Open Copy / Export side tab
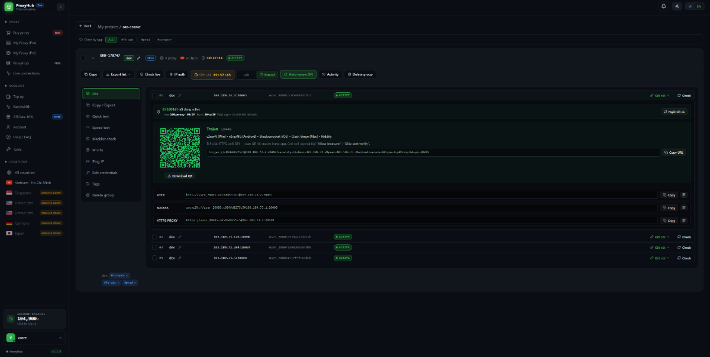The width and height of the screenshot is (710, 357). tap(111, 105)
